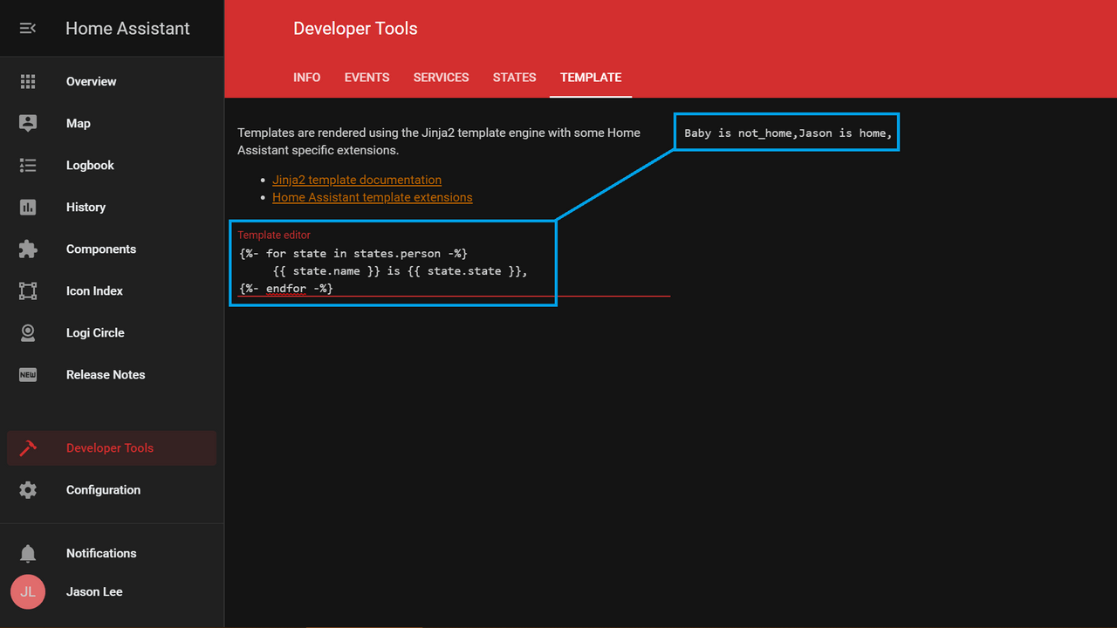1117x628 pixels.
Task: Open the Jinja2 template documentation link
Action: click(357, 180)
